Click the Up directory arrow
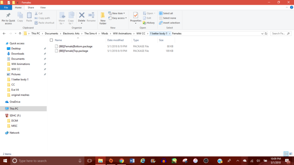294x165 pixels. (20, 34)
